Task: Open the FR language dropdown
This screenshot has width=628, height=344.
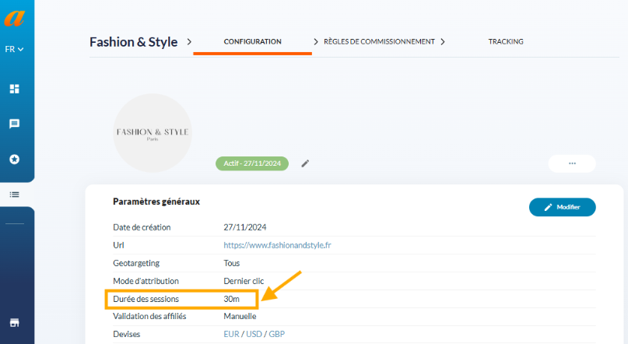Action: [x=15, y=49]
